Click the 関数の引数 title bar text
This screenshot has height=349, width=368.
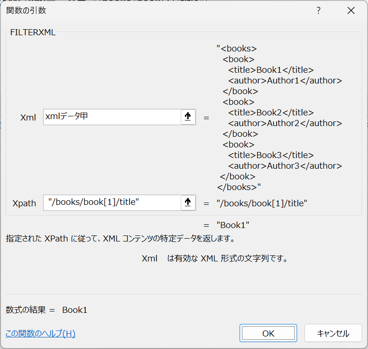(x=26, y=11)
